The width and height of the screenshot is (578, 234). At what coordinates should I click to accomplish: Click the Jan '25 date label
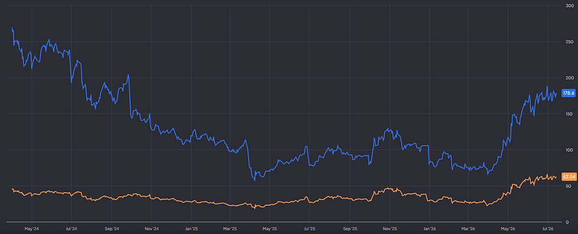[191, 229]
